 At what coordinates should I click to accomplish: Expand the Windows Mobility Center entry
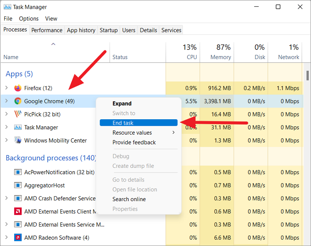point(7,140)
